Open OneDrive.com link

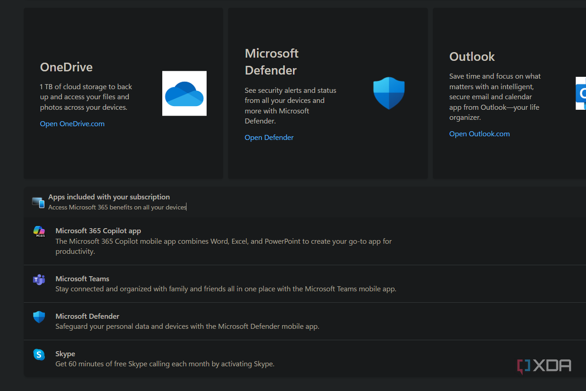[x=72, y=123]
